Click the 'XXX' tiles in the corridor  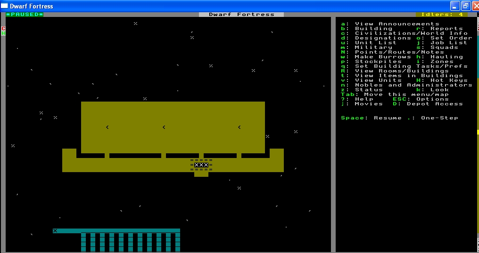[201, 165]
